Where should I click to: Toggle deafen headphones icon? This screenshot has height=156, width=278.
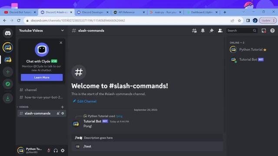56,150
